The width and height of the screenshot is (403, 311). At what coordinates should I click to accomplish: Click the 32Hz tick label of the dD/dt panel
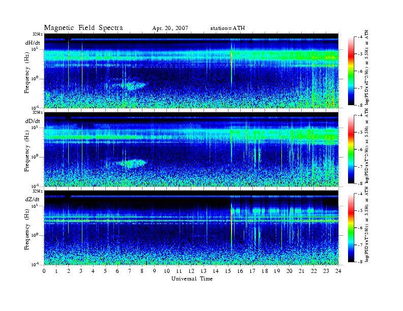(38, 112)
